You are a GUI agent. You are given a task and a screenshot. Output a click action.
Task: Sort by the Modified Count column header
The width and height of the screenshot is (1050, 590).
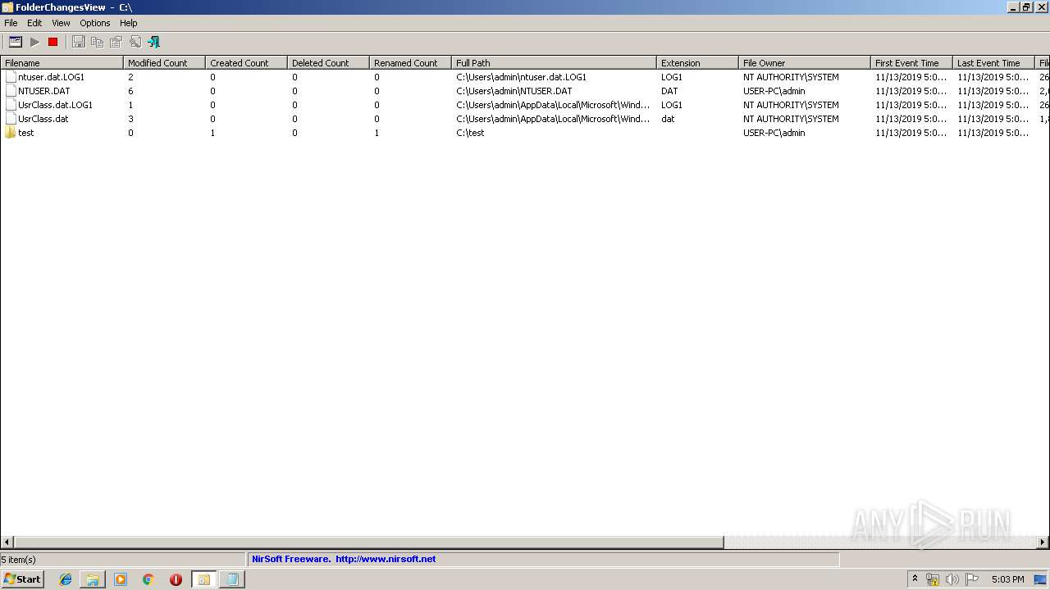tap(164, 62)
